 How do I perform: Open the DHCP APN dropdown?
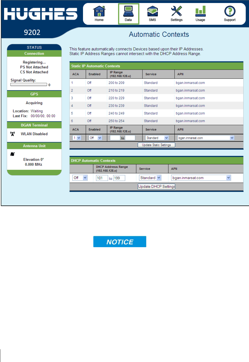[201, 178]
